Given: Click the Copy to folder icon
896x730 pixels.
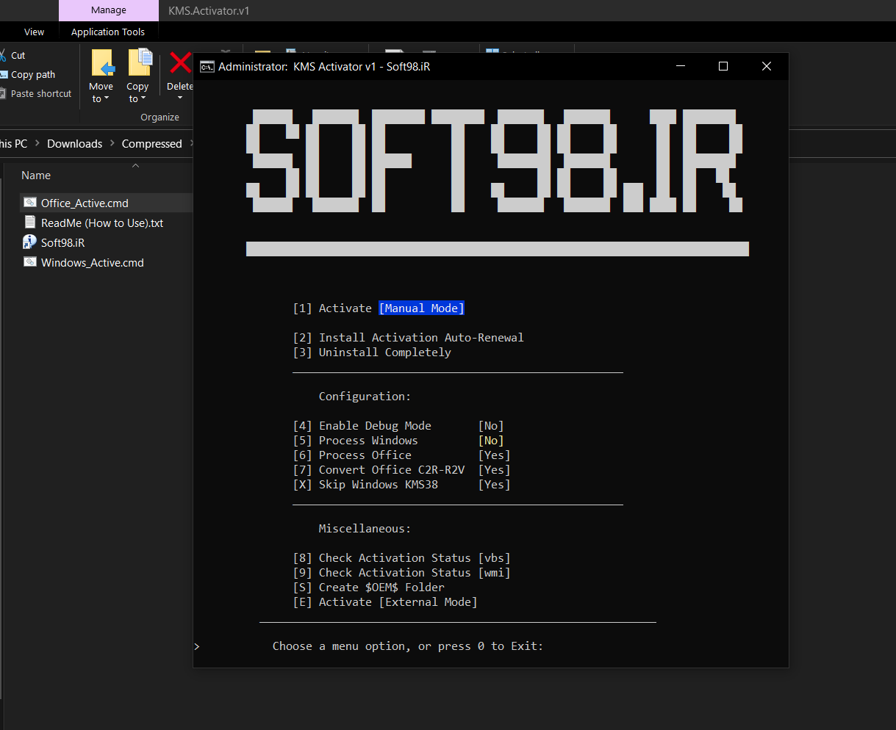Looking at the screenshot, I should point(140,63).
